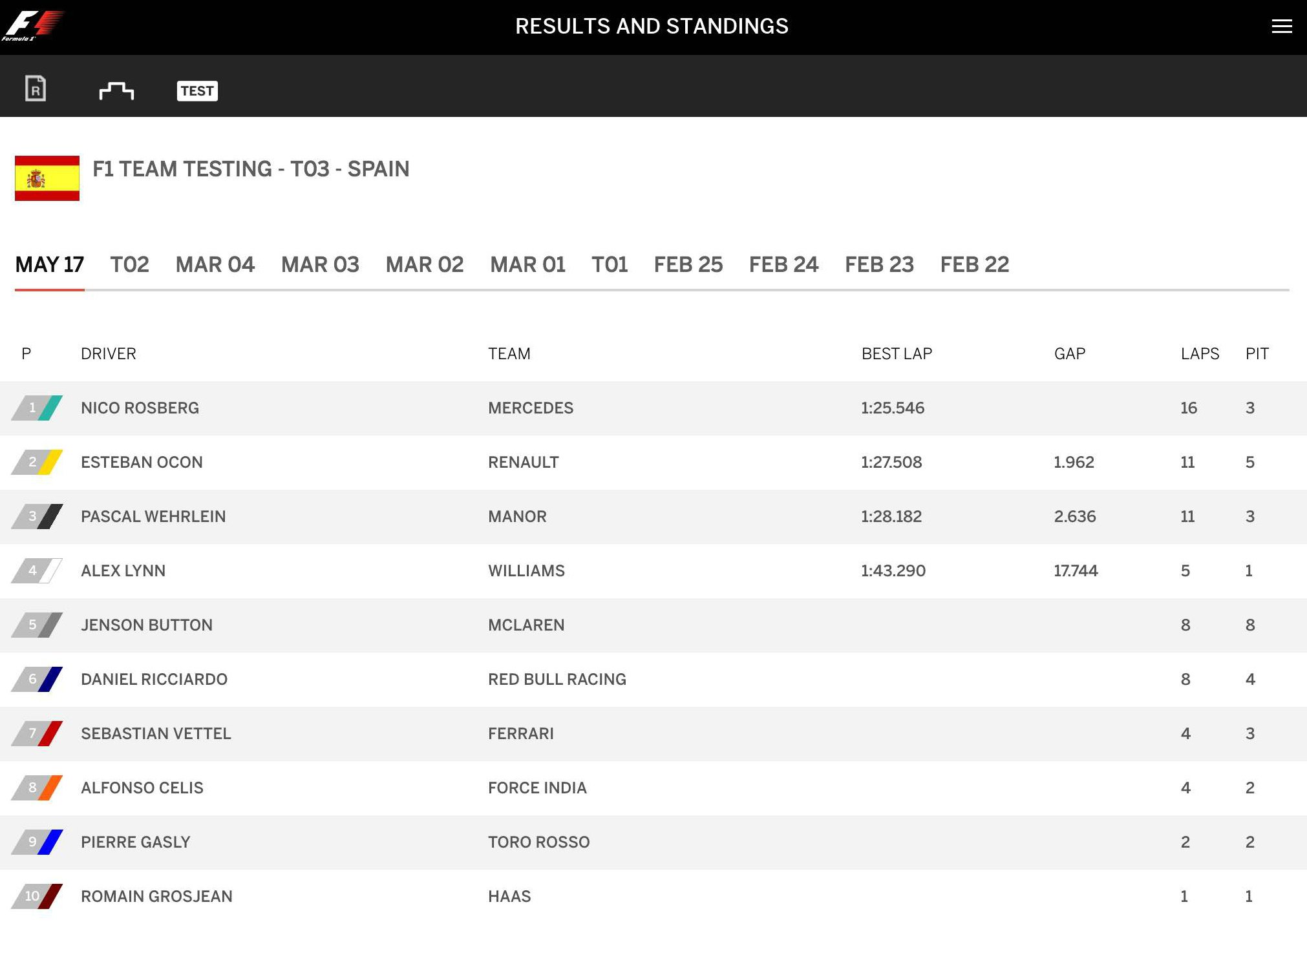Screen dimensions: 1307x962
Task: Click position 2 badge for Esteban Ocon
Action: tap(37, 462)
